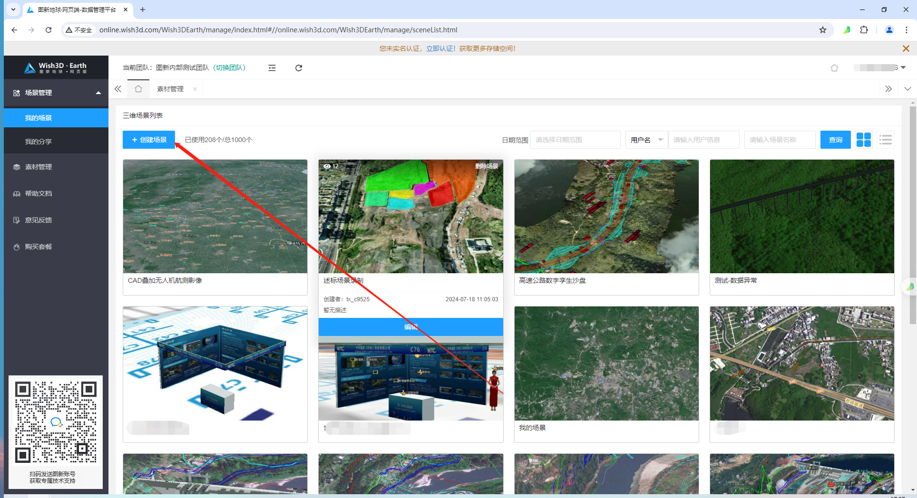
Task: Open 帮助文档 in sidebar
Action: coord(56,193)
